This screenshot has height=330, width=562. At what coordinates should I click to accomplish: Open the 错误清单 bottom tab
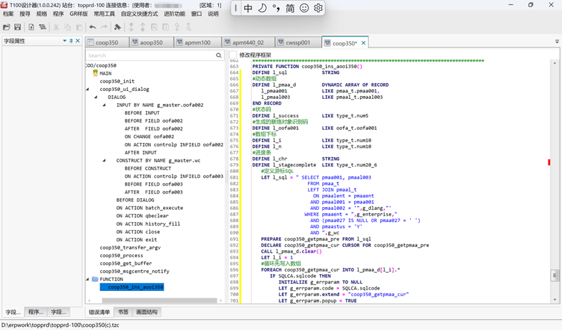coord(99,312)
